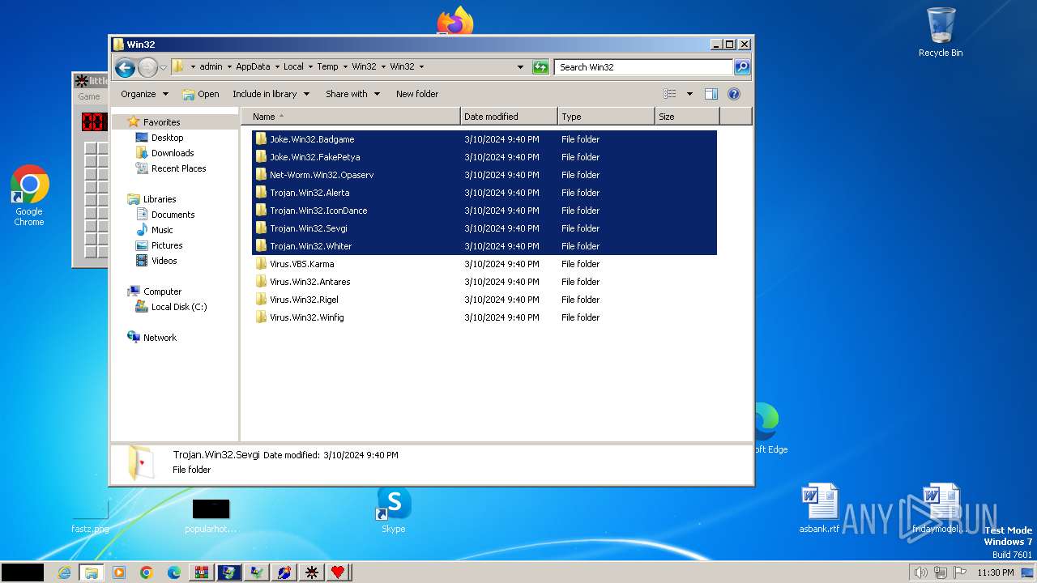Open the Pictures library
This screenshot has width=1037, height=583.
[x=167, y=245]
